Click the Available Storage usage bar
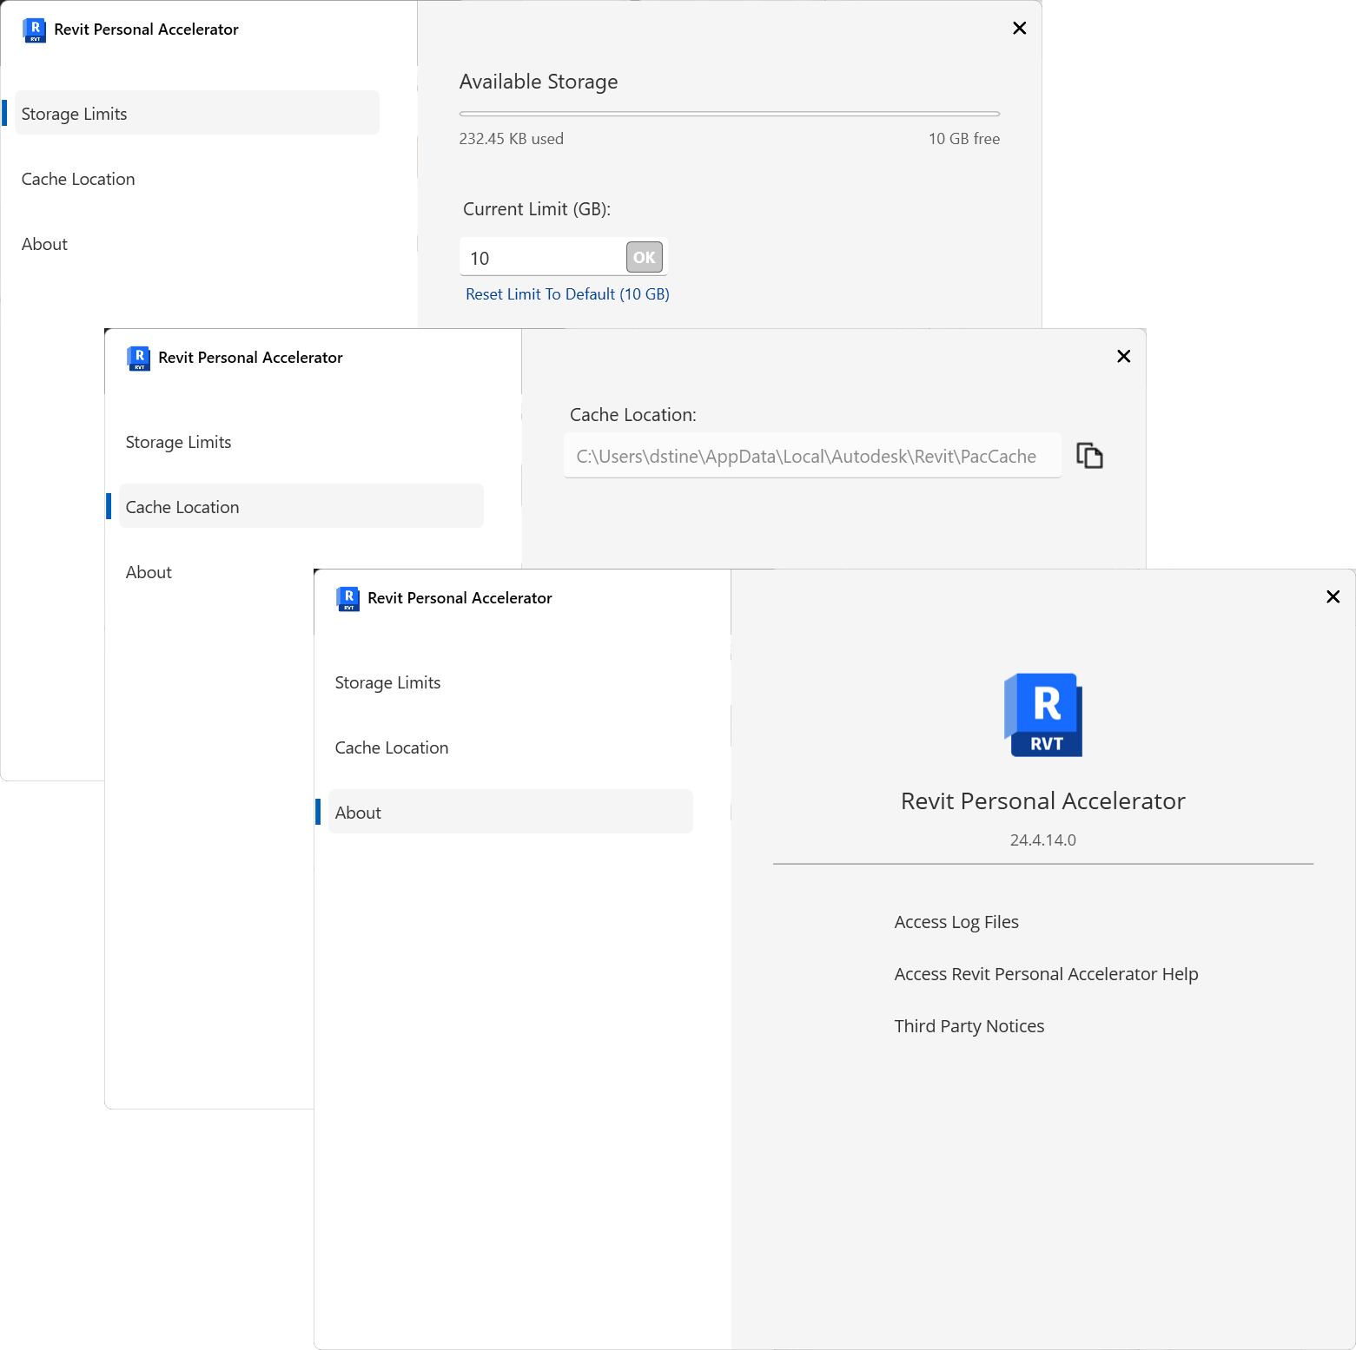This screenshot has width=1356, height=1350. [x=730, y=114]
